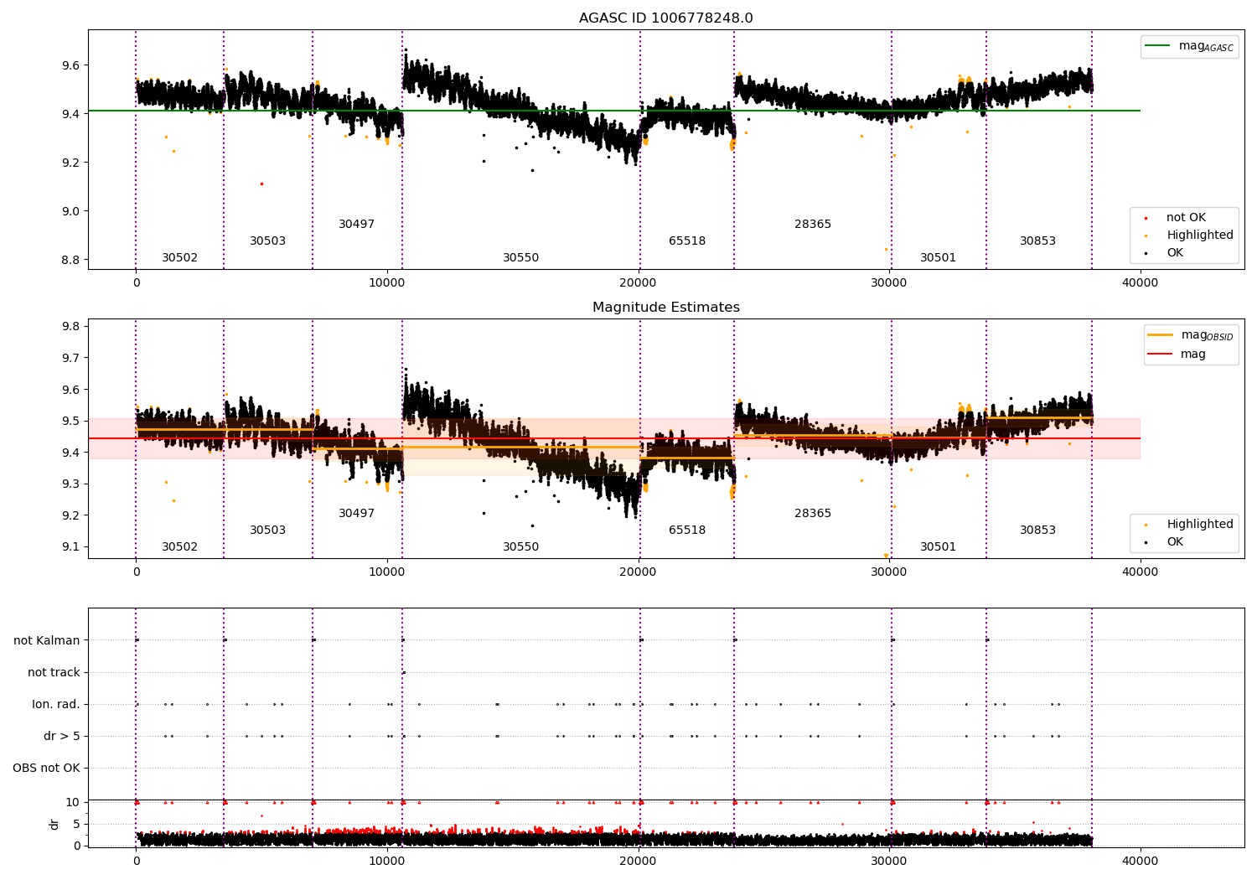Click the "OBS not OK" axis label
The image size is (1257, 880).
click(46, 769)
